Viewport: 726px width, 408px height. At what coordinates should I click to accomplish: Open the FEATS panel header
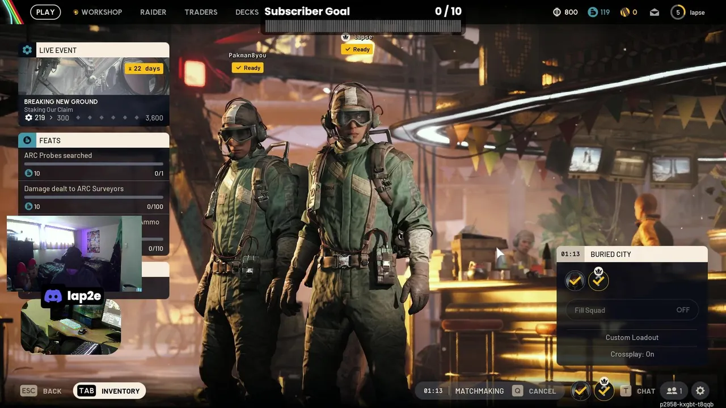coord(94,140)
